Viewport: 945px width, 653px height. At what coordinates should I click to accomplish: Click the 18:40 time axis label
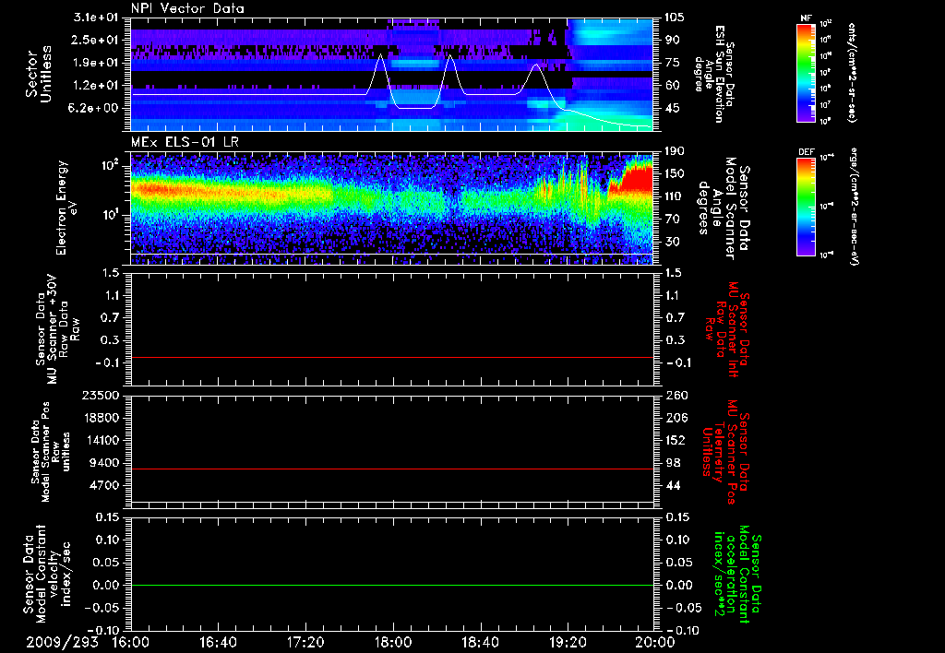point(480,642)
